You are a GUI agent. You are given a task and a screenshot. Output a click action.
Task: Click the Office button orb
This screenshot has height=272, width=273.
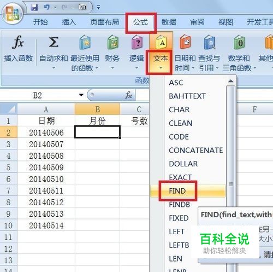13,14
